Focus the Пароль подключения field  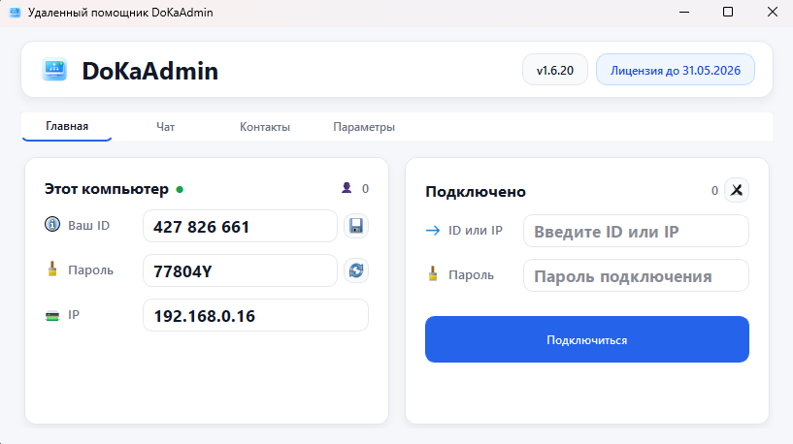pyautogui.click(x=636, y=275)
